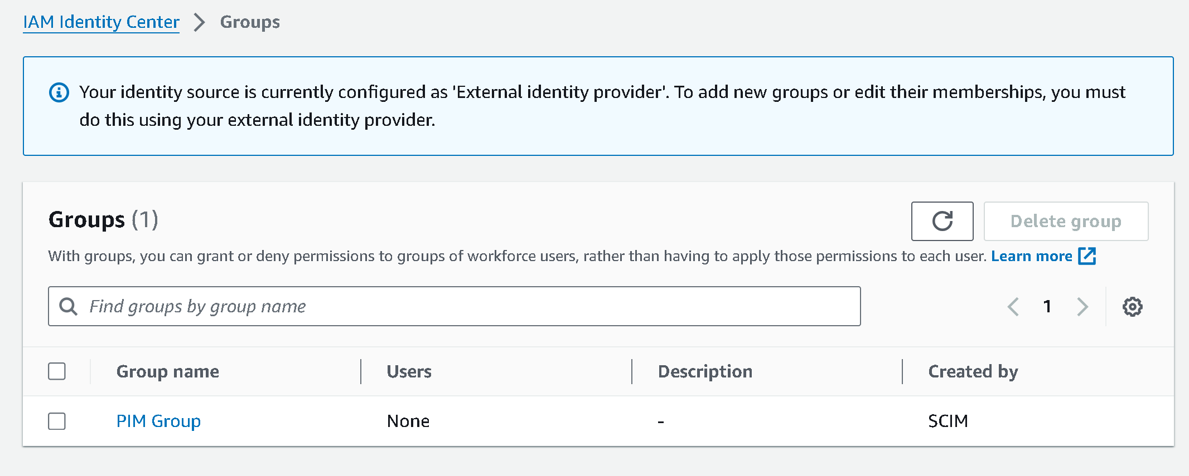Image resolution: width=1189 pixels, height=476 pixels.
Task: Select the PIM Group row checkbox
Action: (57, 421)
